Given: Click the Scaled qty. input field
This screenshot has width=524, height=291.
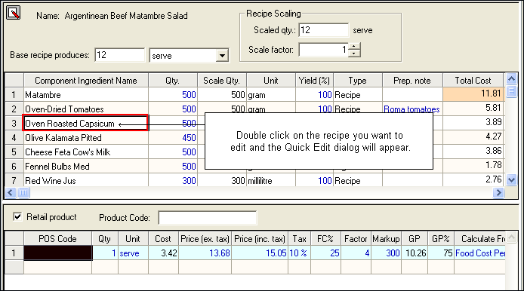Looking at the screenshot, I should (x=323, y=30).
